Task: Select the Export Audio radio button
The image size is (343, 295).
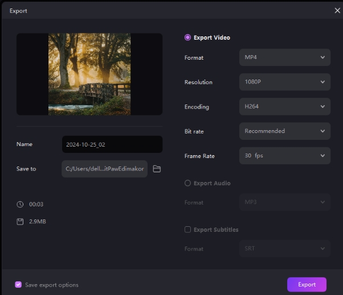Action: tap(187, 183)
